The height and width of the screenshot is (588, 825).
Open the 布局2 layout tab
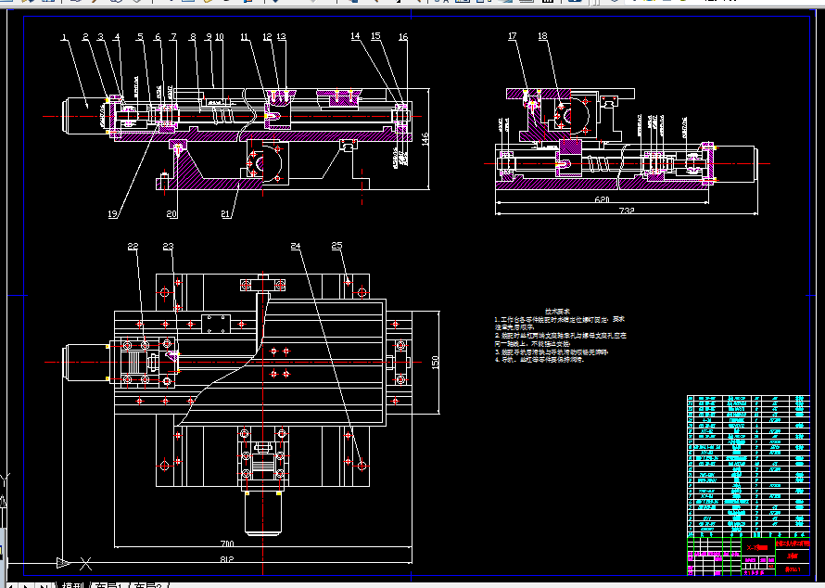pyautogui.click(x=148, y=585)
